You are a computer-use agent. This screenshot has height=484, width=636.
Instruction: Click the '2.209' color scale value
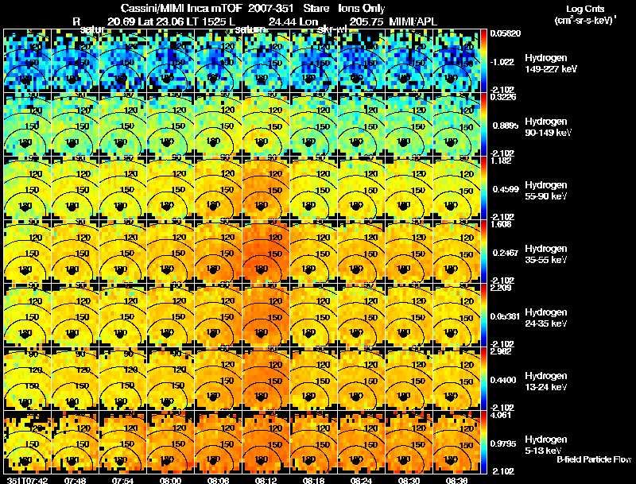[x=501, y=288]
